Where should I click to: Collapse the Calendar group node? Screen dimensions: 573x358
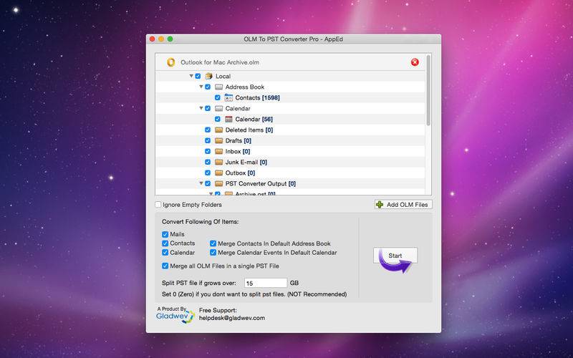tap(201, 109)
